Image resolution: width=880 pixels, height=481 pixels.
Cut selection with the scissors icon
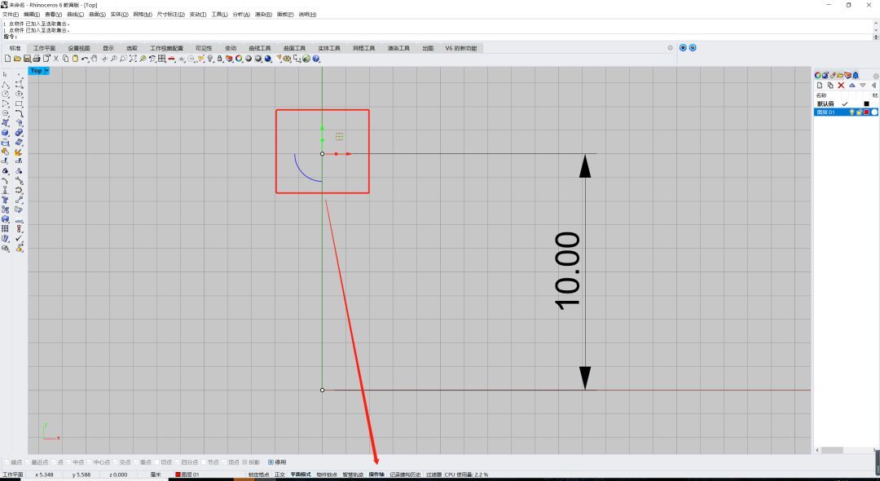(x=55, y=59)
